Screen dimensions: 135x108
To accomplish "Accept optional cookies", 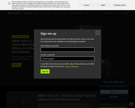I will coord(86,5).
